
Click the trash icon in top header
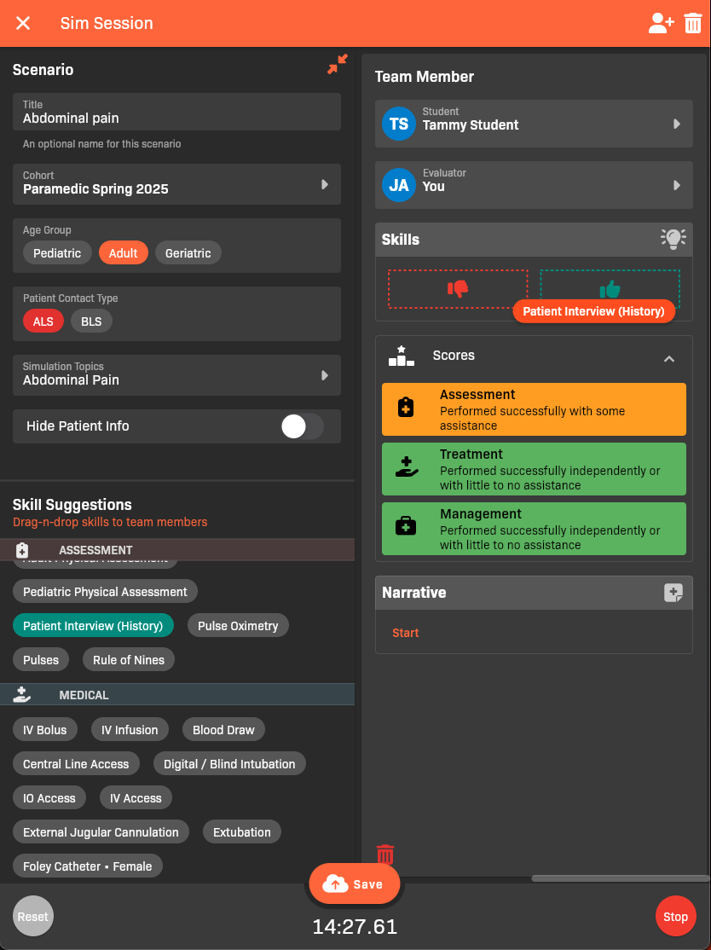pyautogui.click(x=693, y=24)
